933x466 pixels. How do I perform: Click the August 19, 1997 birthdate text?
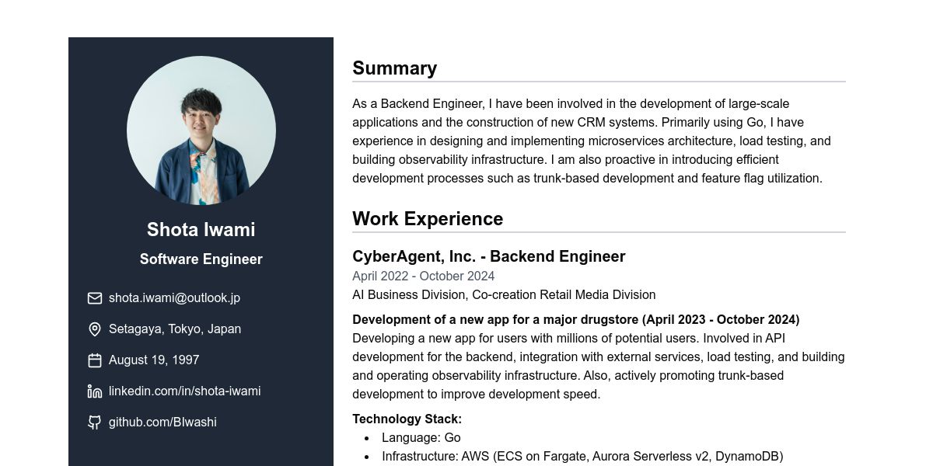tap(154, 360)
